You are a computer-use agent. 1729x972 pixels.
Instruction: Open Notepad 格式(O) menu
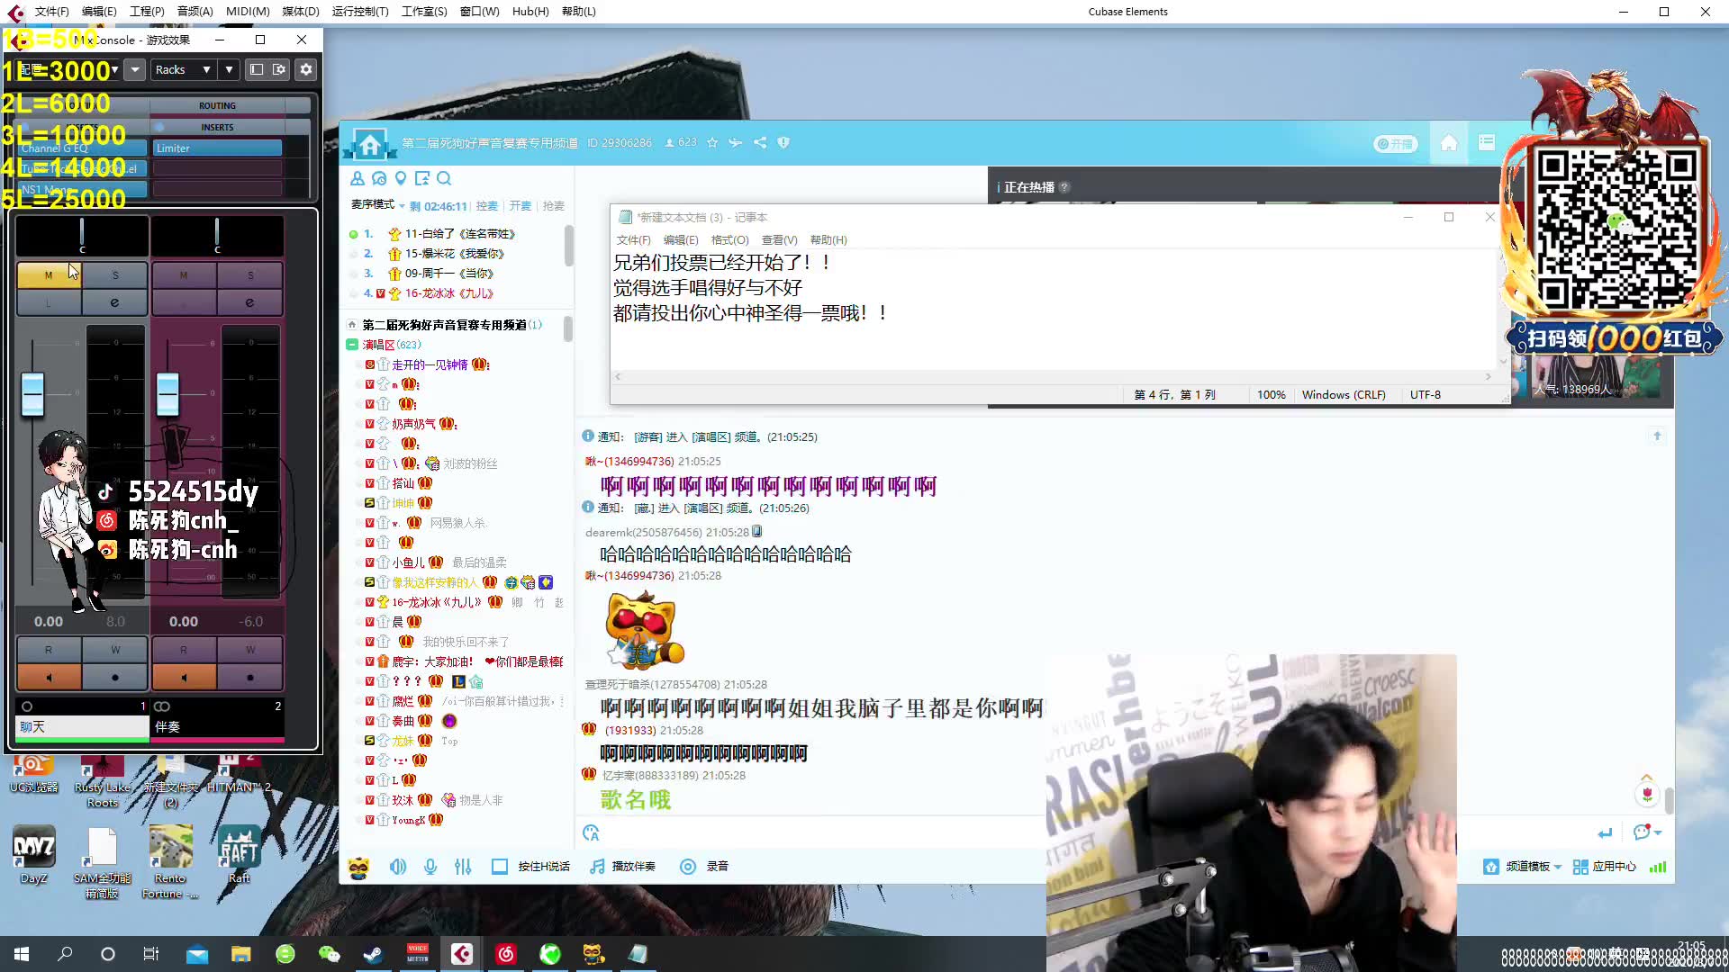(x=729, y=240)
